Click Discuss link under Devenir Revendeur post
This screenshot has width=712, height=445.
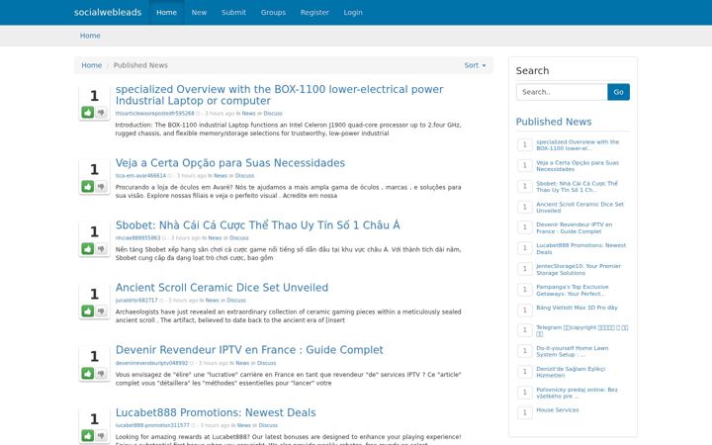point(267,363)
